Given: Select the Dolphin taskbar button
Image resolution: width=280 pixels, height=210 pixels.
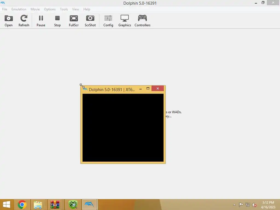Looking at the screenshot, I should click(x=89, y=205).
